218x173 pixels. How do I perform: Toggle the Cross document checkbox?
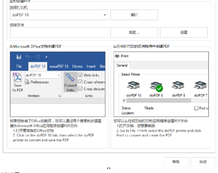(x=80, y=89)
